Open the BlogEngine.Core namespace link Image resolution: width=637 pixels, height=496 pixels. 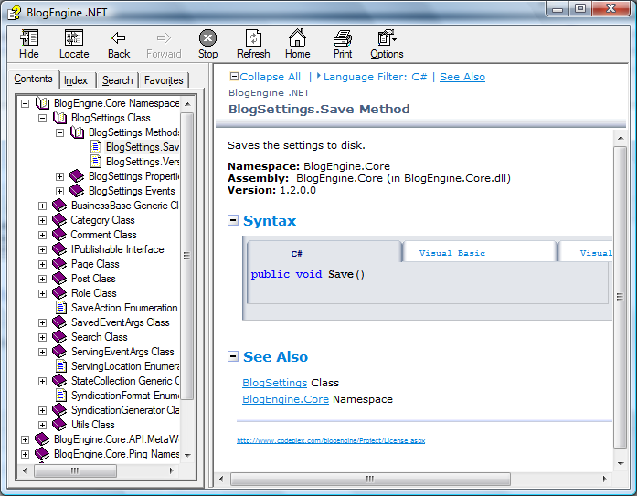[x=285, y=399]
